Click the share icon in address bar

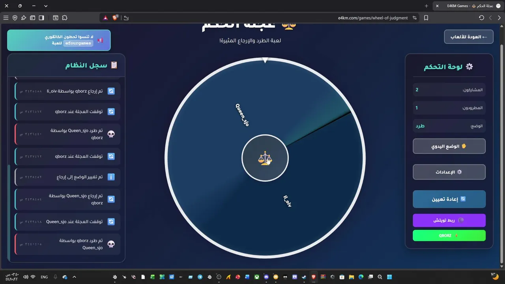[126, 18]
